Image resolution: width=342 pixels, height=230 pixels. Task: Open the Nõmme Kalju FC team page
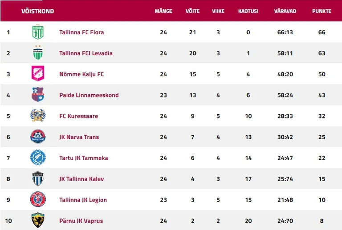click(81, 74)
